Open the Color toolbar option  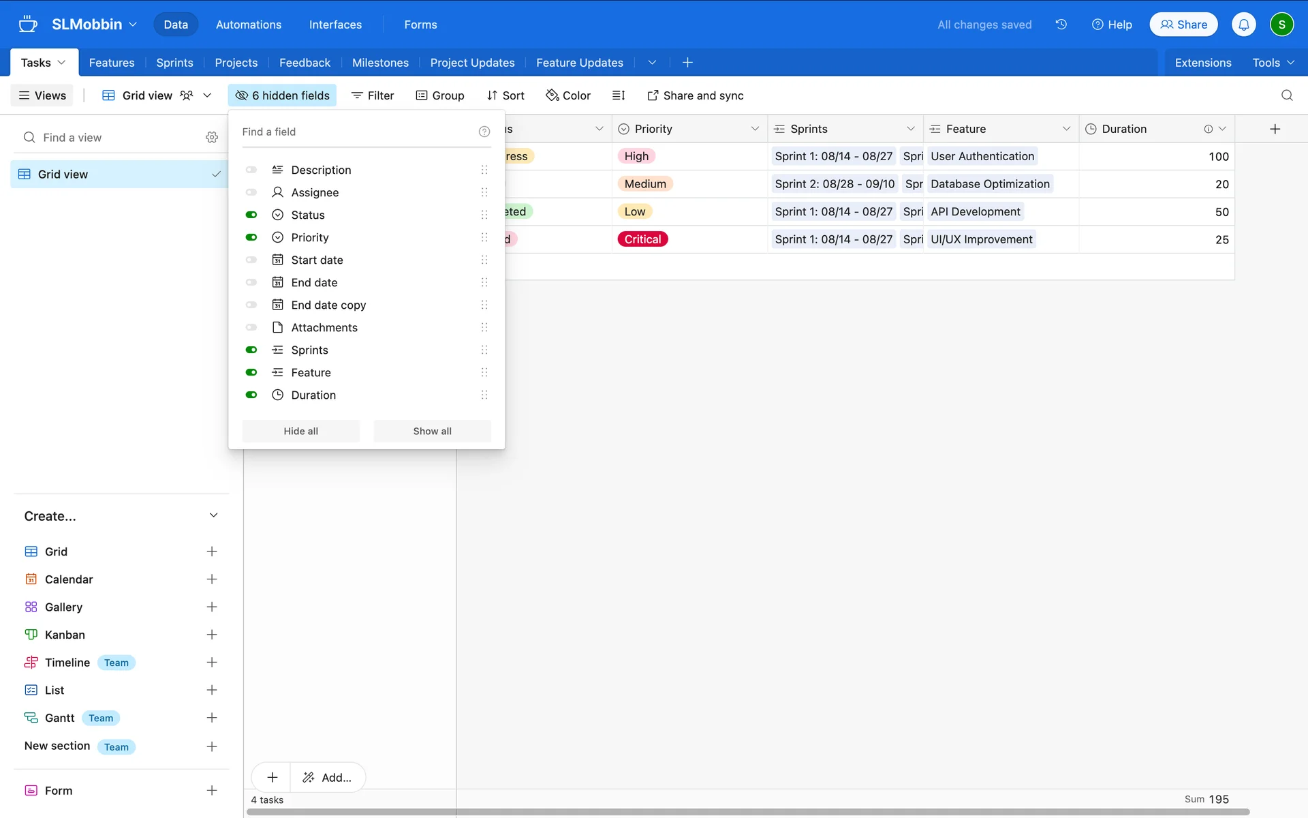pyautogui.click(x=568, y=95)
